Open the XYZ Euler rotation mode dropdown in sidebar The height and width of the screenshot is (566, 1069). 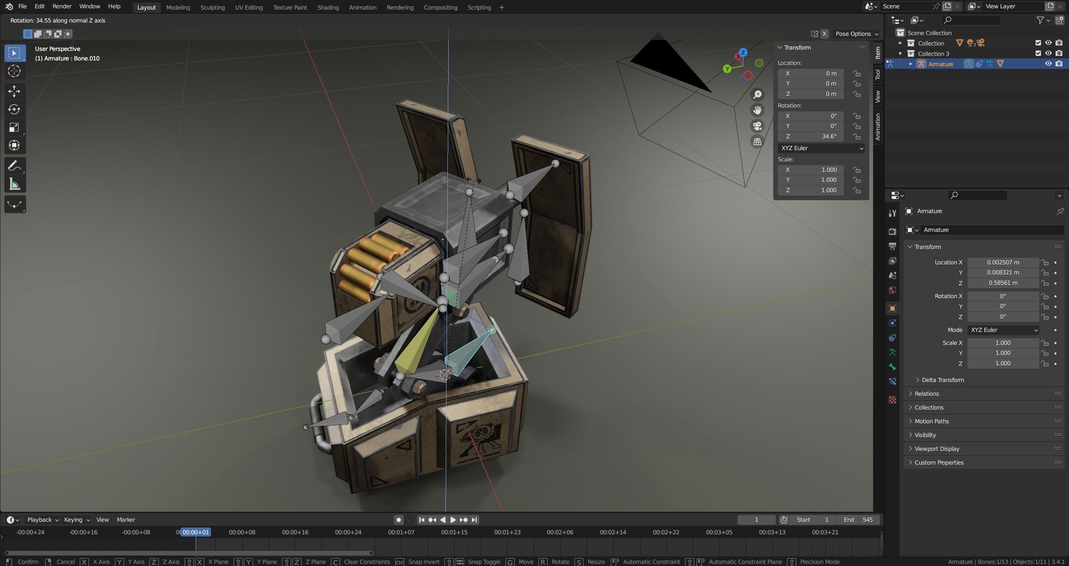click(821, 148)
